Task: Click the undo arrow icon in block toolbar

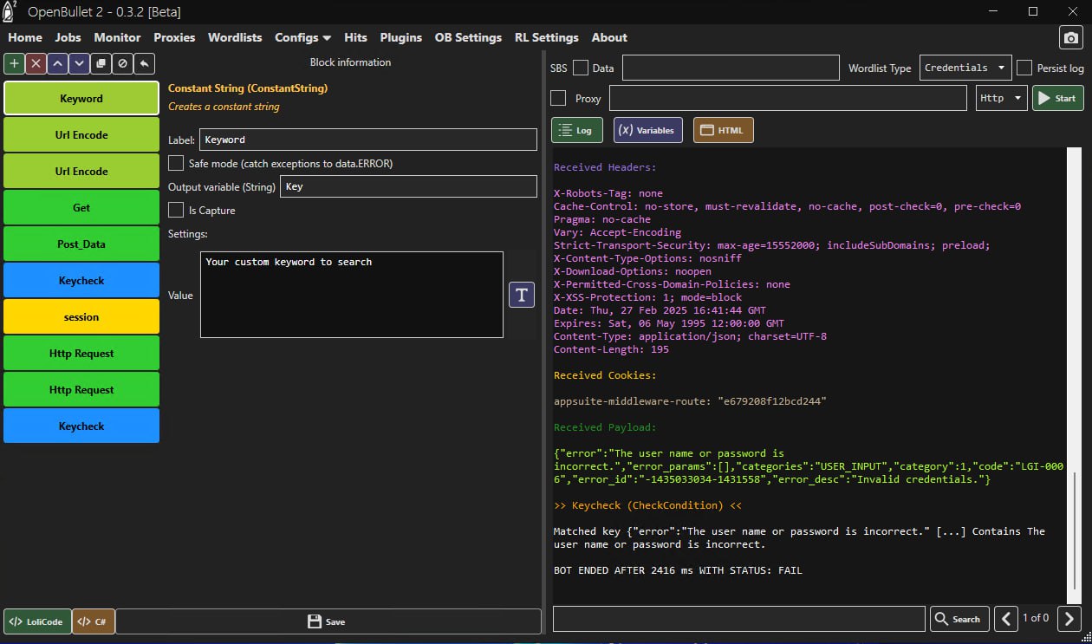Action: click(x=145, y=63)
